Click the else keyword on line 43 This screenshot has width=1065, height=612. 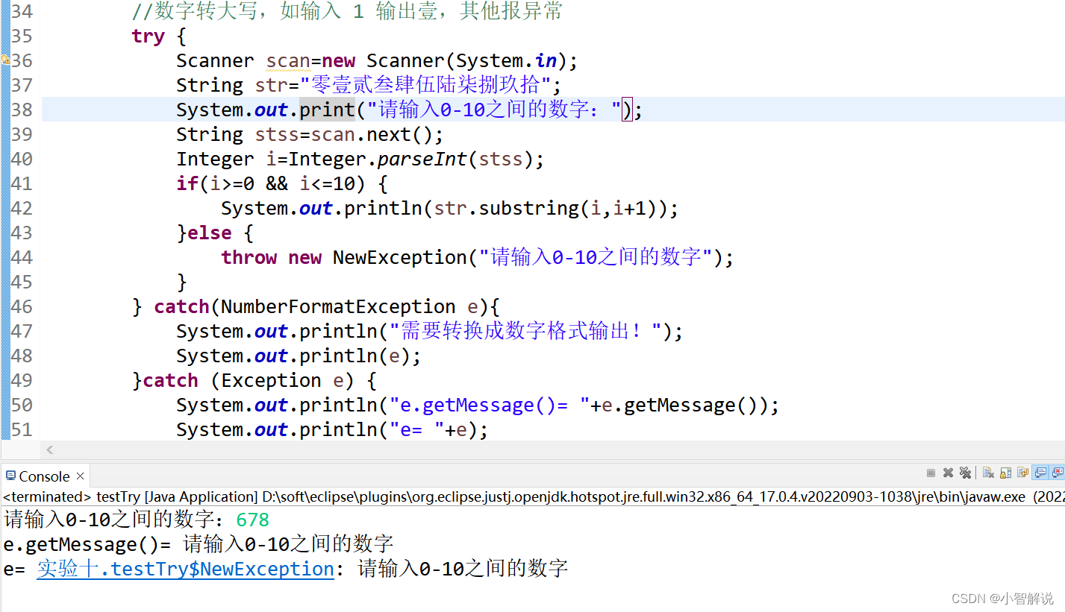pyautogui.click(x=209, y=233)
